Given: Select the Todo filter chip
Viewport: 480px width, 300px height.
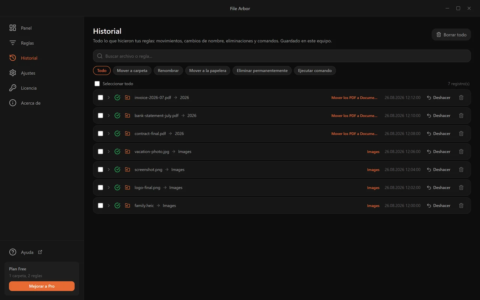Looking at the screenshot, I should [102, 70].
